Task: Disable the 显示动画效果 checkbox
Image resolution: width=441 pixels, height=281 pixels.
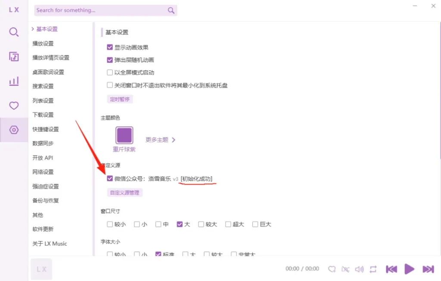Action: tap(110, 47)
